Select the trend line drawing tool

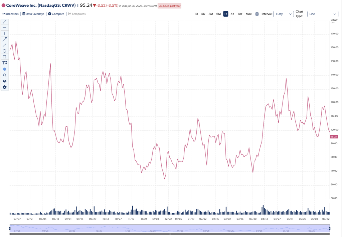point(4,22)
